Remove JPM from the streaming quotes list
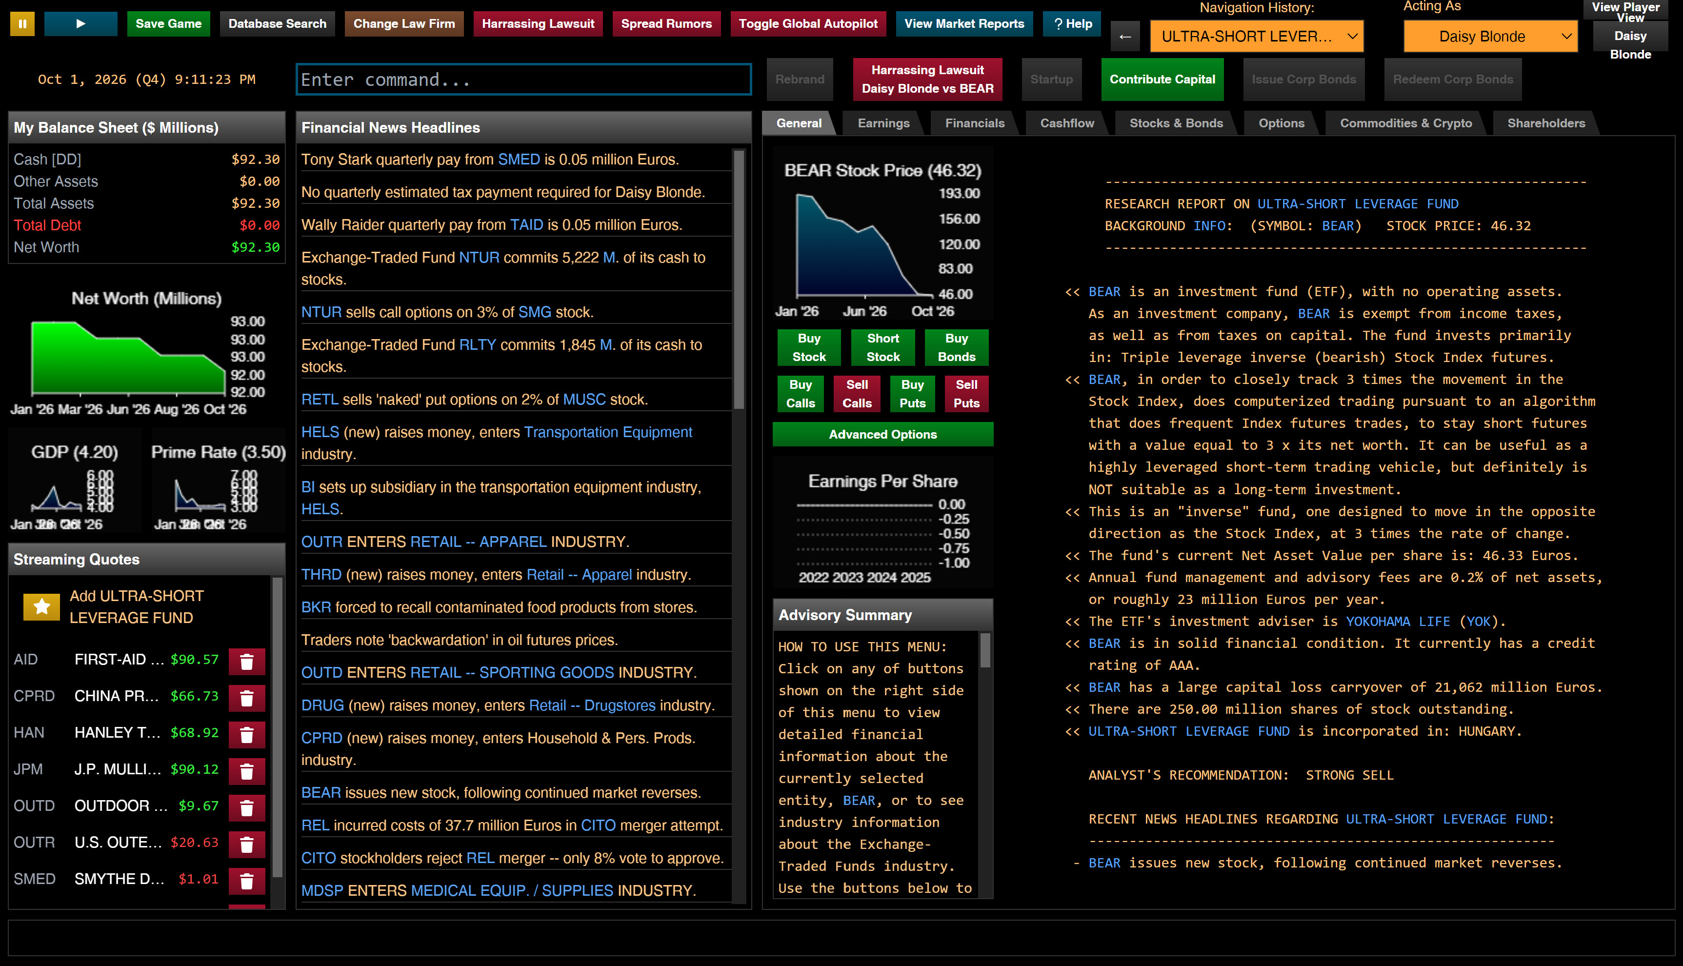Screen dimensions: 1683x966 tap(247, 771)
